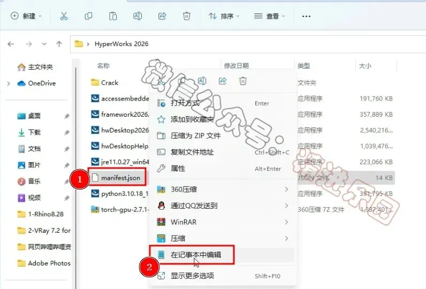The image size is (426, 289).
Task: Sort by the 名称 column header
Action: (103, 65)
